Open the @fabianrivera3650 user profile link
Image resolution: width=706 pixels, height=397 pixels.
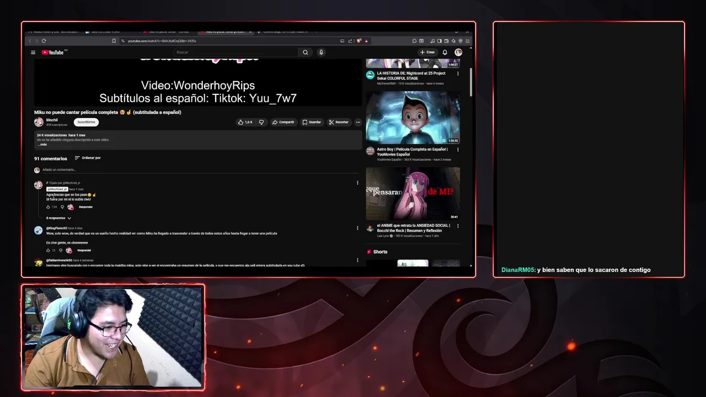pyautogui.click(x=59, y=260)
